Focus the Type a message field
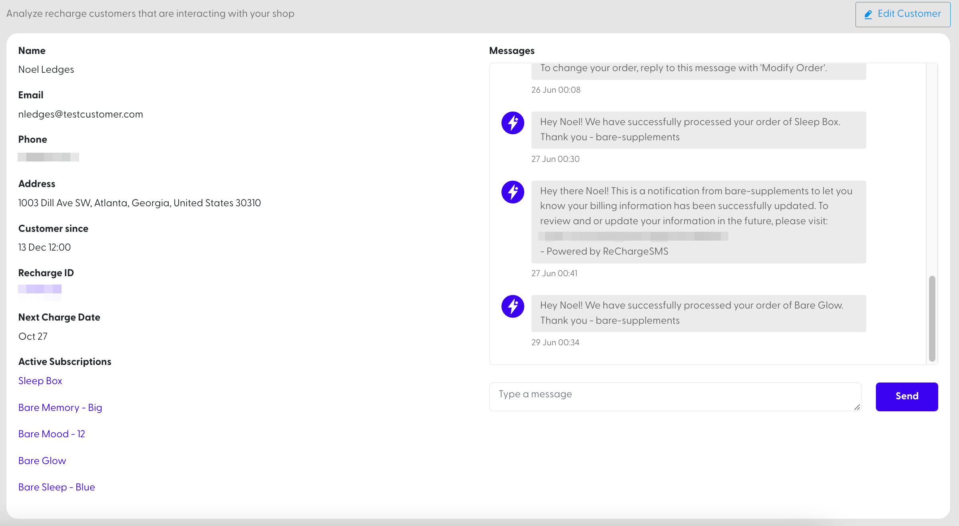The height and width of the screenshot is (526, 959). tap(674, 396)
